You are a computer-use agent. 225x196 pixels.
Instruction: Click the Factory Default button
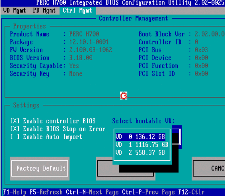[x=40, y=168]
